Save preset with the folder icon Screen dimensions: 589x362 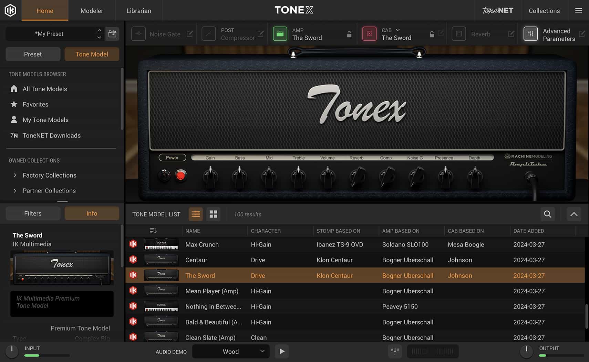(x=112, y=34)
